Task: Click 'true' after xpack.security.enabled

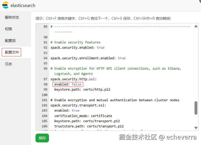Action: tap(101, 48)
